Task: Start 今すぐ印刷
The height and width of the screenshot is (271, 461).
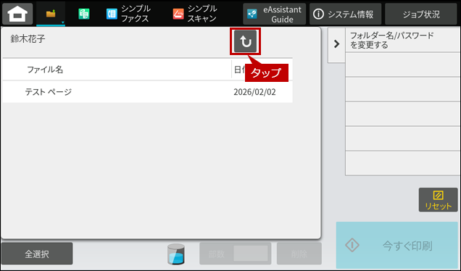Action: tap(397, 245)
